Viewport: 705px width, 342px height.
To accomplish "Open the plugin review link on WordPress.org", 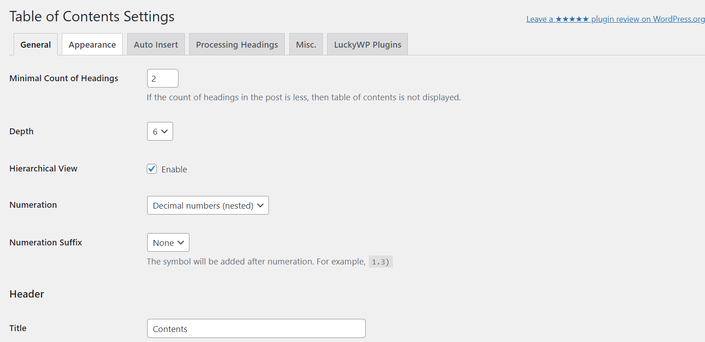I will click(616, 19).
